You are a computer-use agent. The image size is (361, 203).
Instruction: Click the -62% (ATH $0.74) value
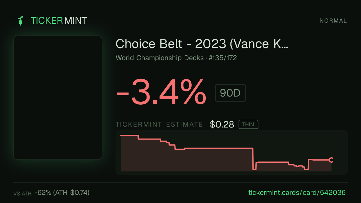coord(62,192)
